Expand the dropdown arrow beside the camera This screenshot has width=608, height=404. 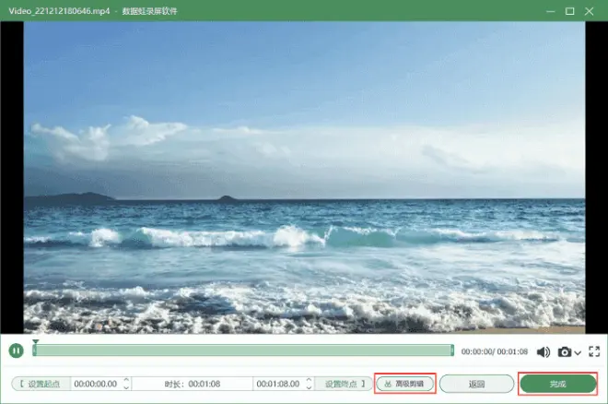click(578, 352)
